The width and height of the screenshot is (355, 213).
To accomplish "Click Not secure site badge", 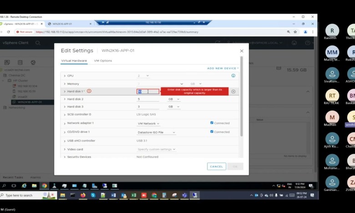I will pos(24,32).
